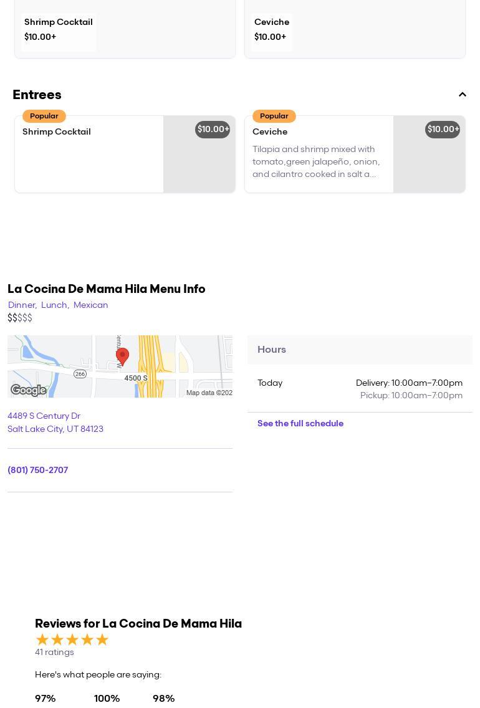
Task: Select the Ceviche entree description text
Action: point(316,162)
